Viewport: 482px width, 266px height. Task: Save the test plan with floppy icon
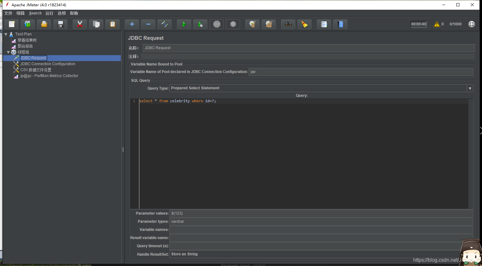61,24
